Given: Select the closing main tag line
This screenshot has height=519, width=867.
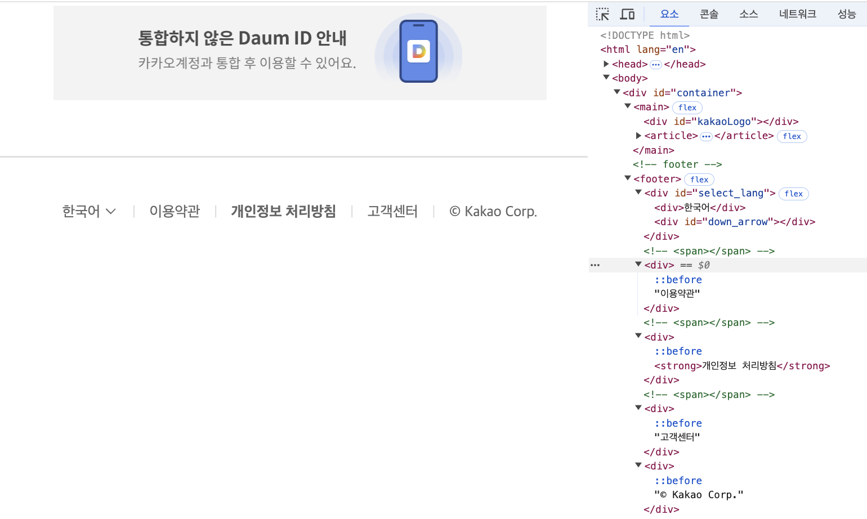Looking at the screenshot, I should coord(654,150).
